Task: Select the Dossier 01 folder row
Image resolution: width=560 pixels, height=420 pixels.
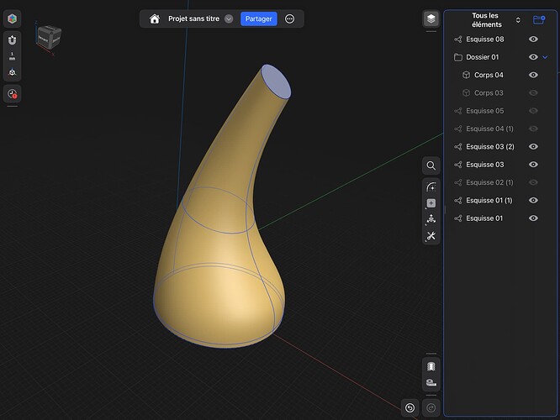Action: tap(482, 57)
